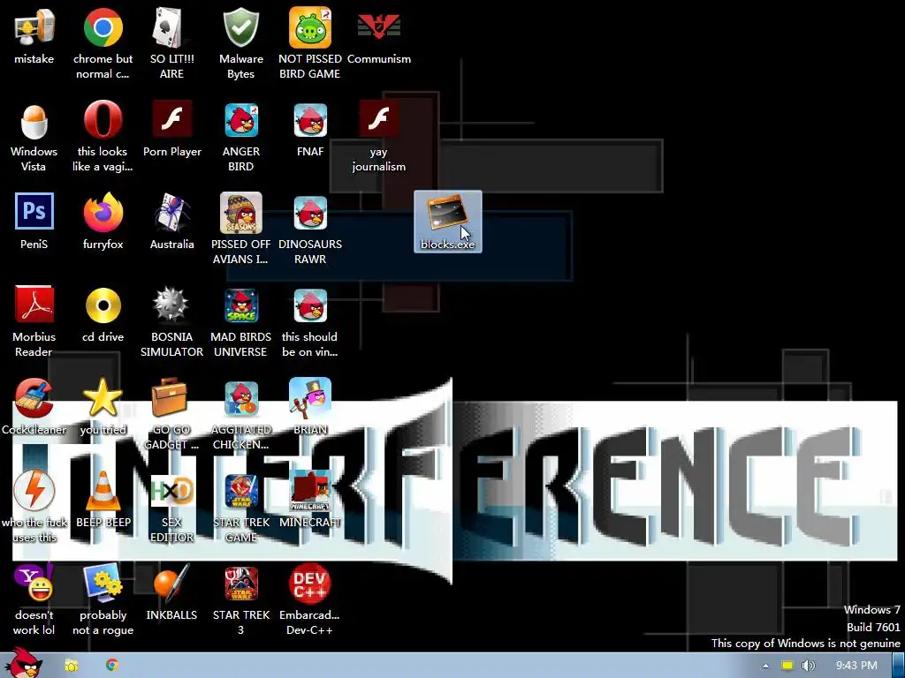Select the Yahoo 'doesn't work lol' icon
Viewport: 905px width, 678px height.
pyautogui.click(x=34, y=583)
